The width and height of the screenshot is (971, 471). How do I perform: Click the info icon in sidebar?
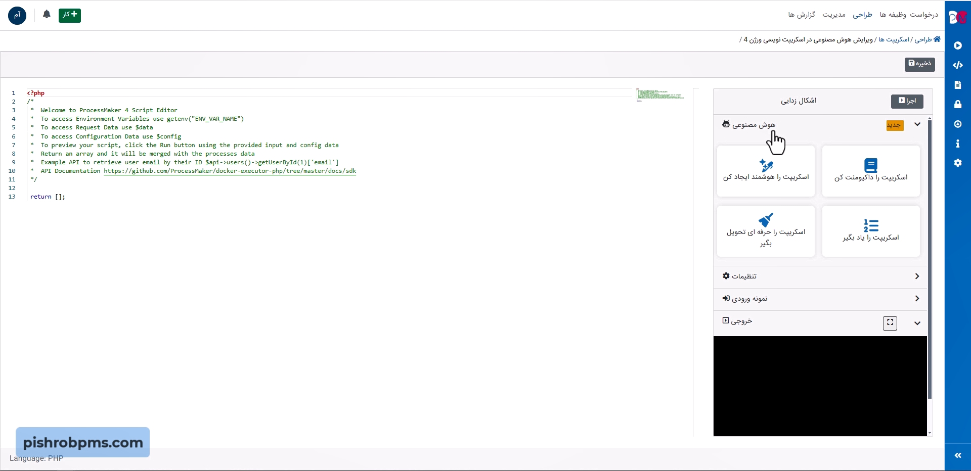958,144
